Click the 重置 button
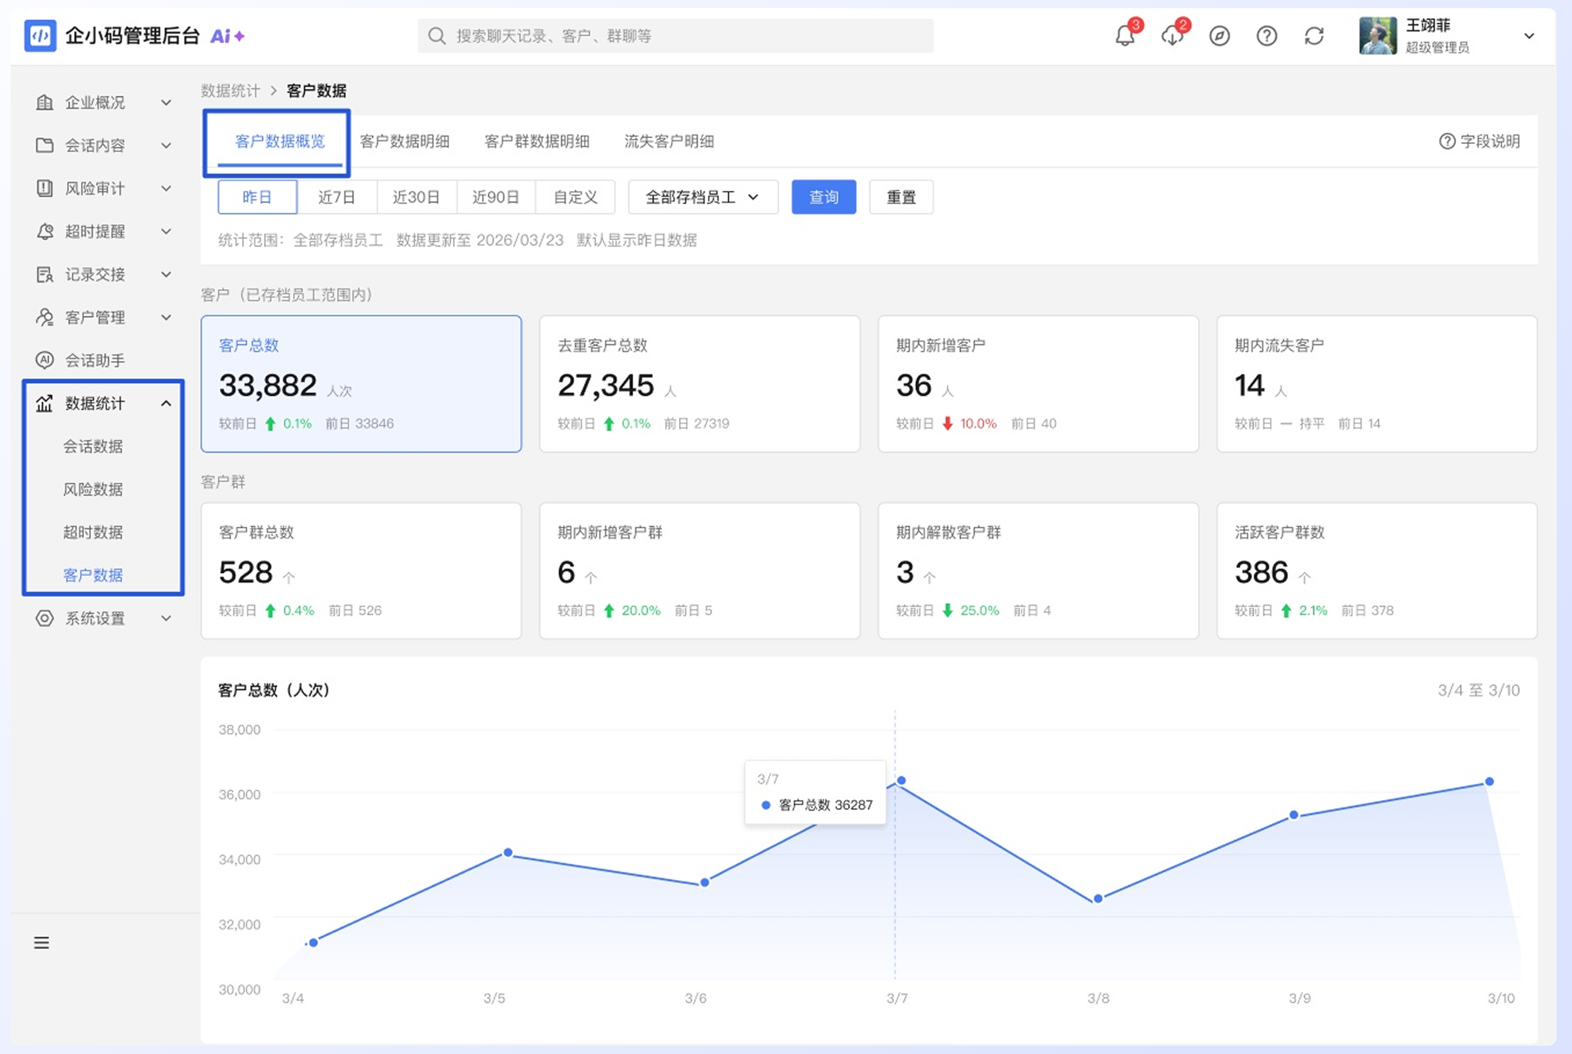1572x1054 pixels. 901,197
